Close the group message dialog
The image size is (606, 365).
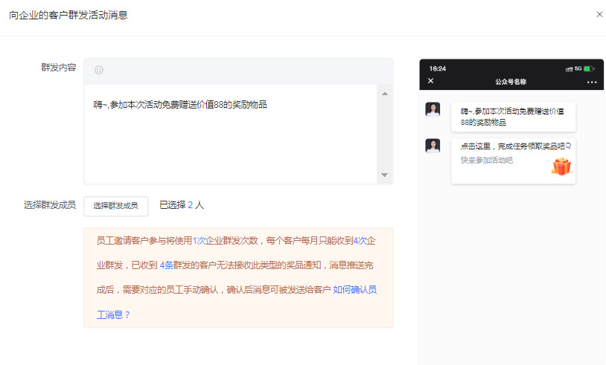tap(599, 14)
